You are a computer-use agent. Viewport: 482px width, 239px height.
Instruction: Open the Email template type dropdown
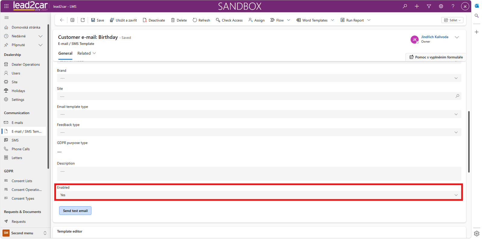tap(259, 114)
